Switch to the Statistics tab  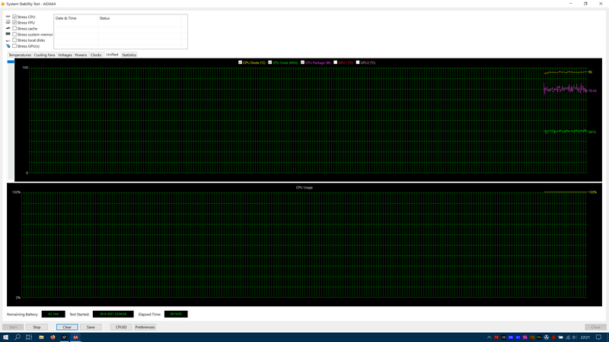[129, 55]
